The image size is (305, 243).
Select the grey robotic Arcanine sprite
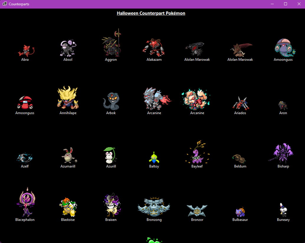[x=157, y=98]
